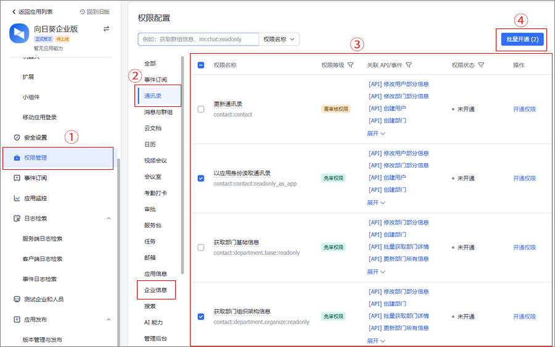Expand API list for 更新通讯录 row

point(376,133)
